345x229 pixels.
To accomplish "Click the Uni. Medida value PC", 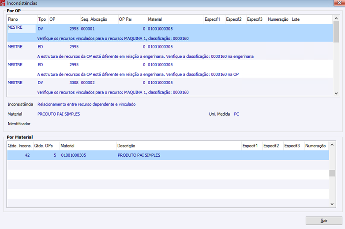I will [x=236, y=114].
